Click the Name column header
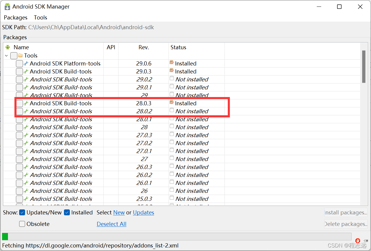 (x=21, y=47)
